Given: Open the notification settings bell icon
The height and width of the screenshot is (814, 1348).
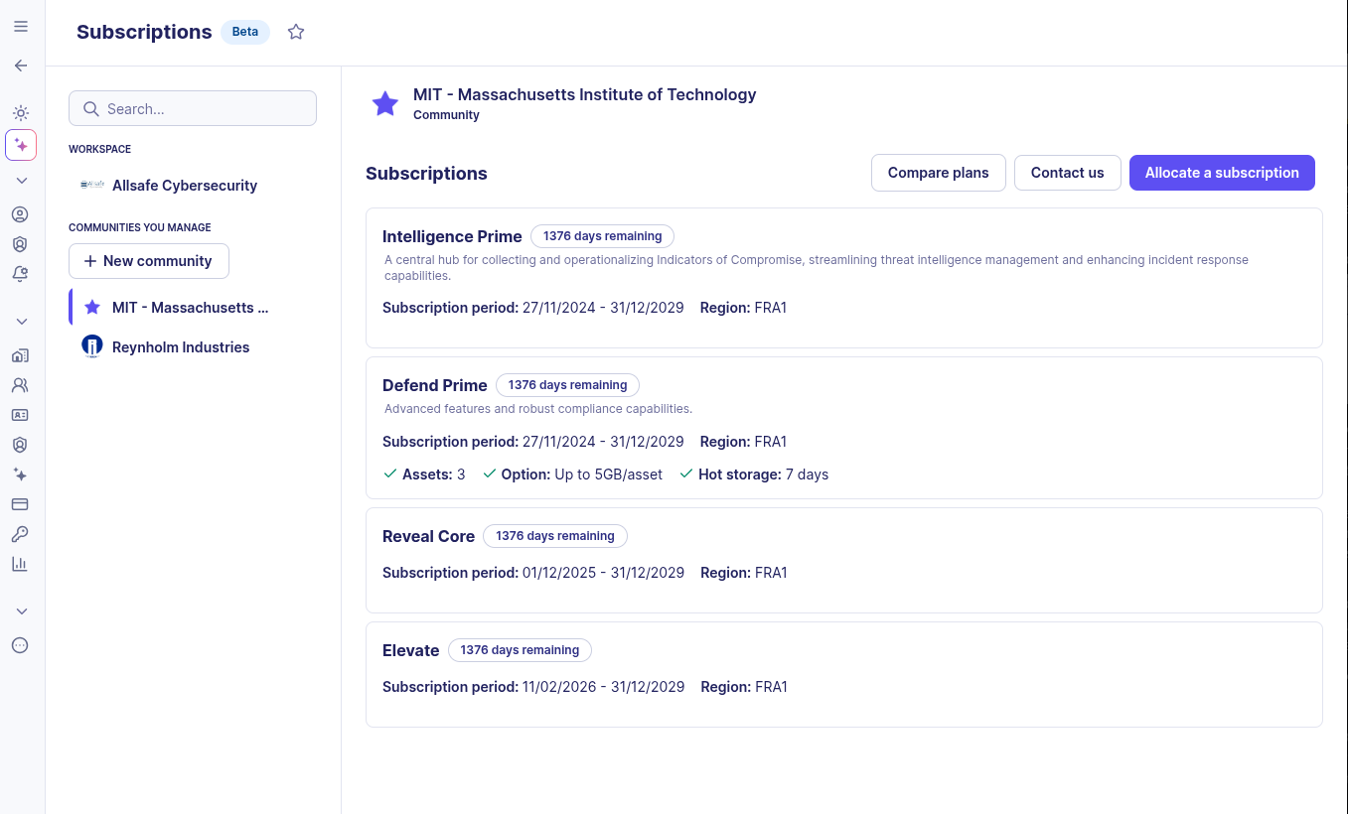Looking at the screenshot, I should click(20, 274).
